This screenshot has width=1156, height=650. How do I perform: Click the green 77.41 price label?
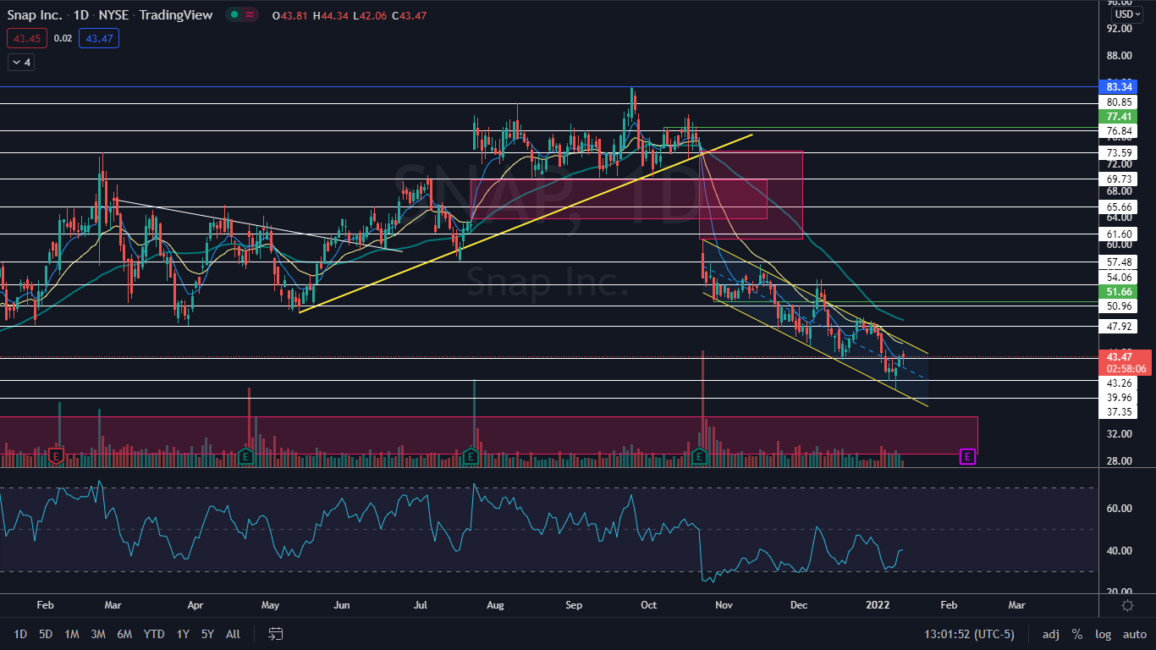pos(1119,116)
